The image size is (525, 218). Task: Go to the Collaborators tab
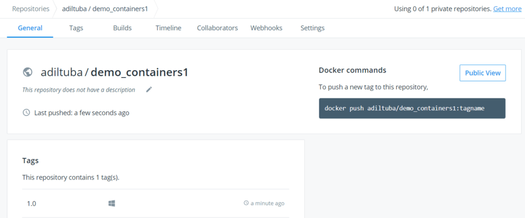coord(217,28)
